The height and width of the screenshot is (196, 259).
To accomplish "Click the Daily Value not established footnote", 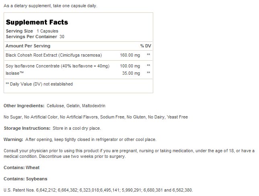I will click(39, 84).
